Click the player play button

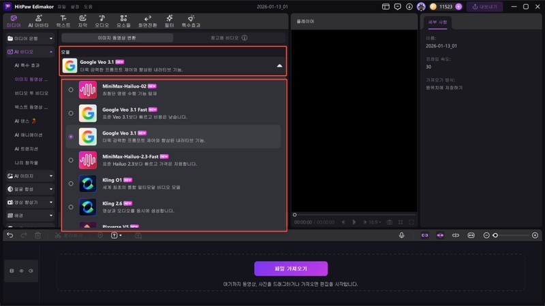(354, 222)
